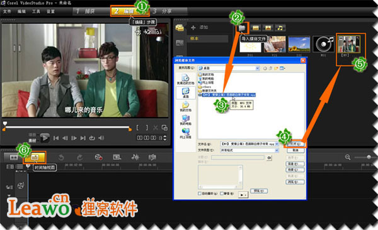This screenshot has width=378, height=230.
Task: Open the sound mixer waveform icon
Action: (x=135, y=157)
